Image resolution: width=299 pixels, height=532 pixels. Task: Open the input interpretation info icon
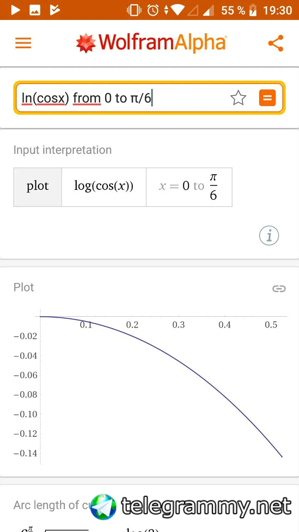pyautogui.click(x=269, y=236)
